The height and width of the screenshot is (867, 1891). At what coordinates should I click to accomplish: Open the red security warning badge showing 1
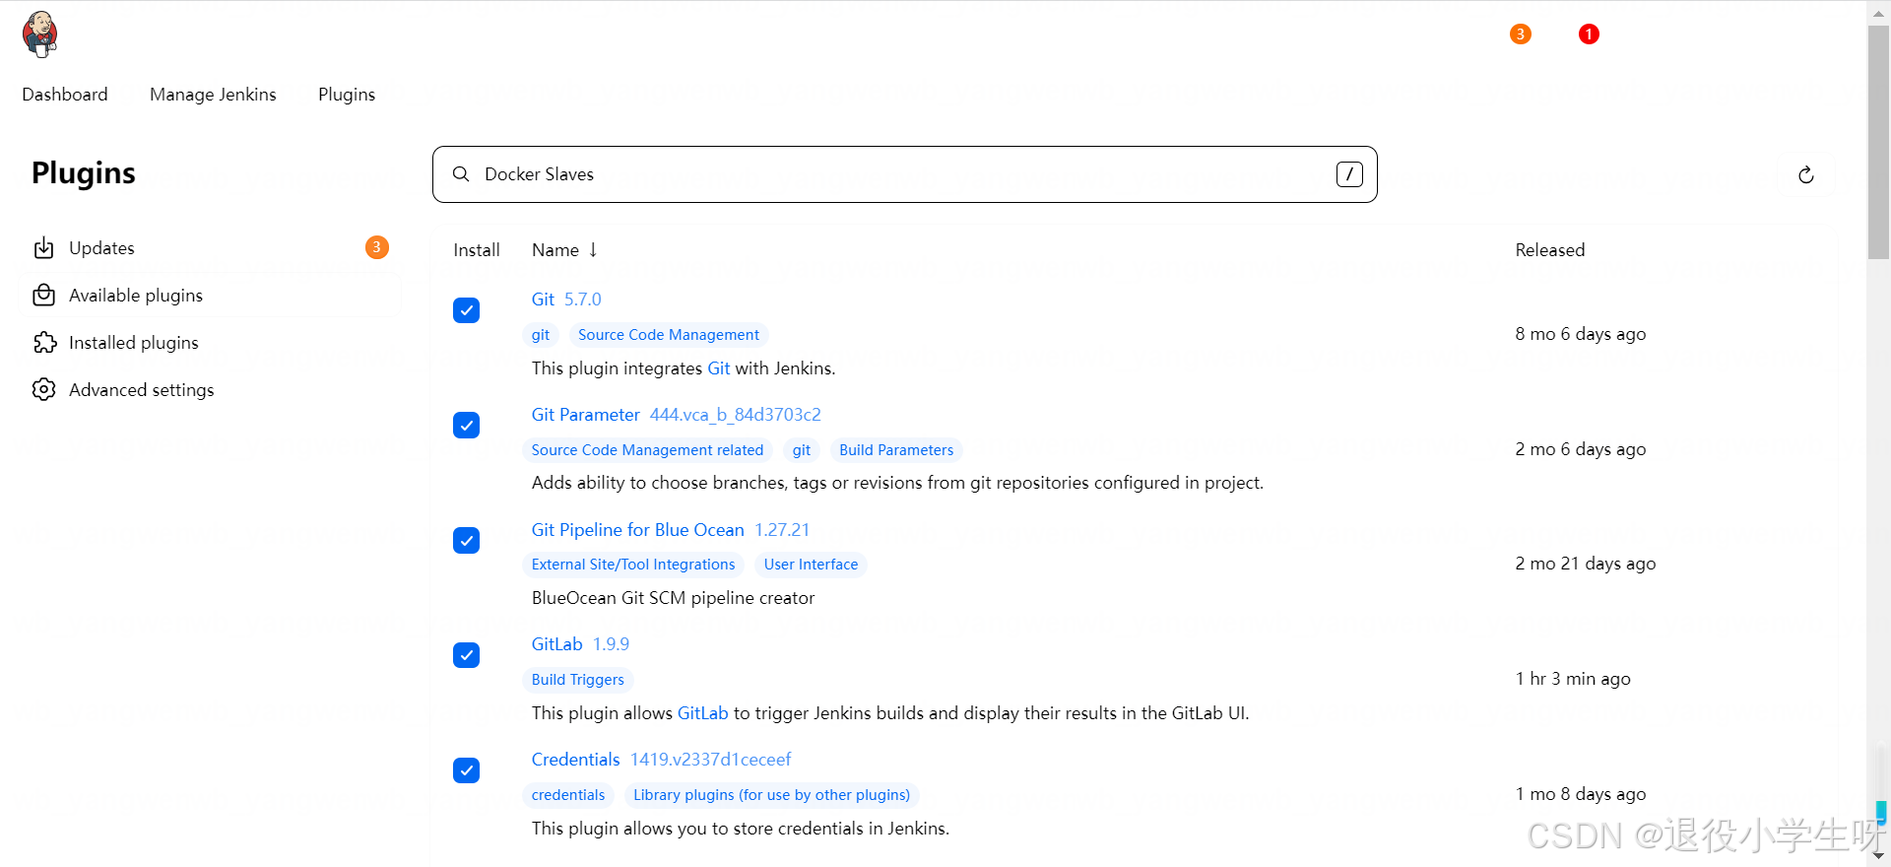(x=1589, y=34)
